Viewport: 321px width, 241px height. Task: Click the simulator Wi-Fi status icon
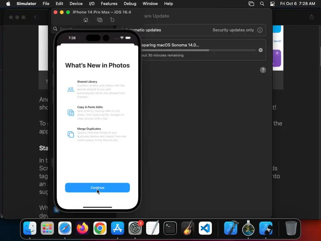click(122, 38)
